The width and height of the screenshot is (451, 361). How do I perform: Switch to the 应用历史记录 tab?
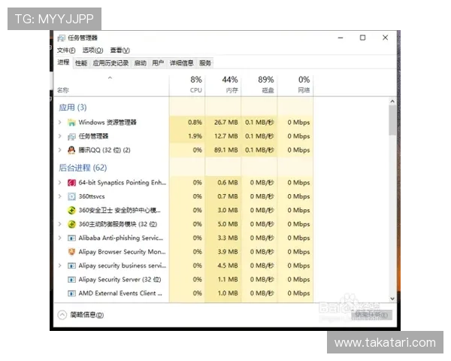point(110,63)
